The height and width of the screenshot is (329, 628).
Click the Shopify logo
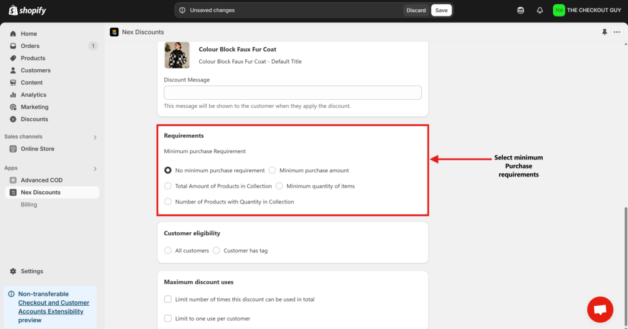27,10
